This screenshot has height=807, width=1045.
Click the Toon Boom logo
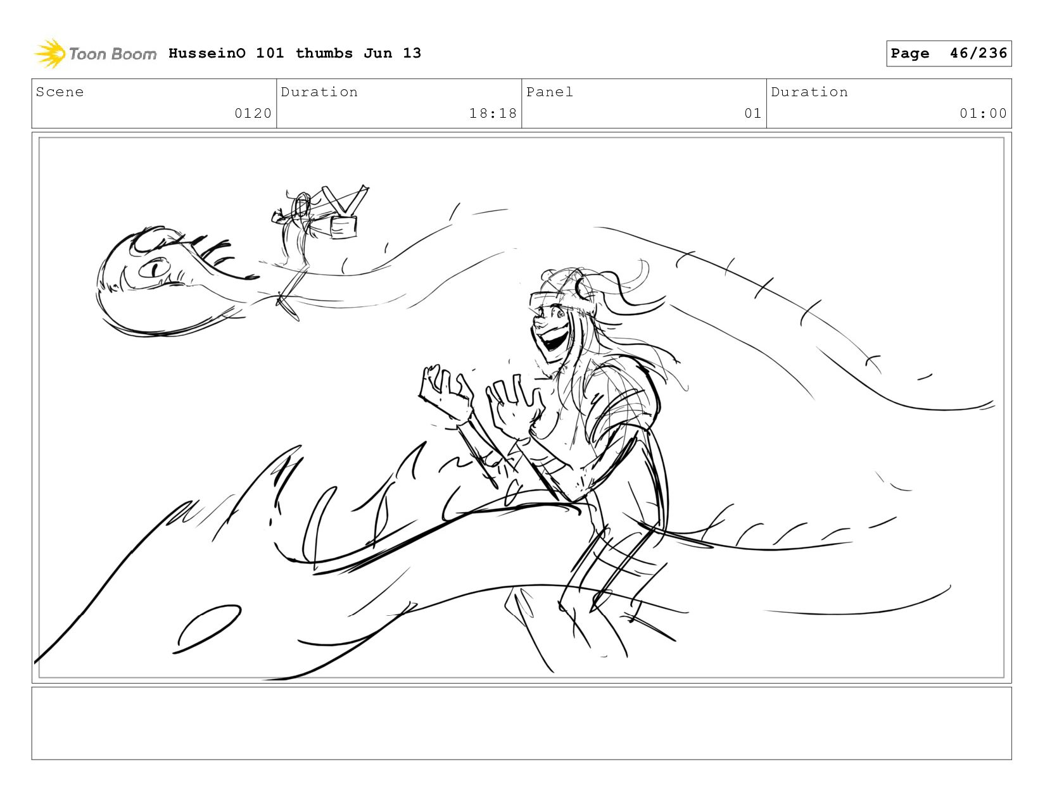pyautogui.click(x=95, y=54)
